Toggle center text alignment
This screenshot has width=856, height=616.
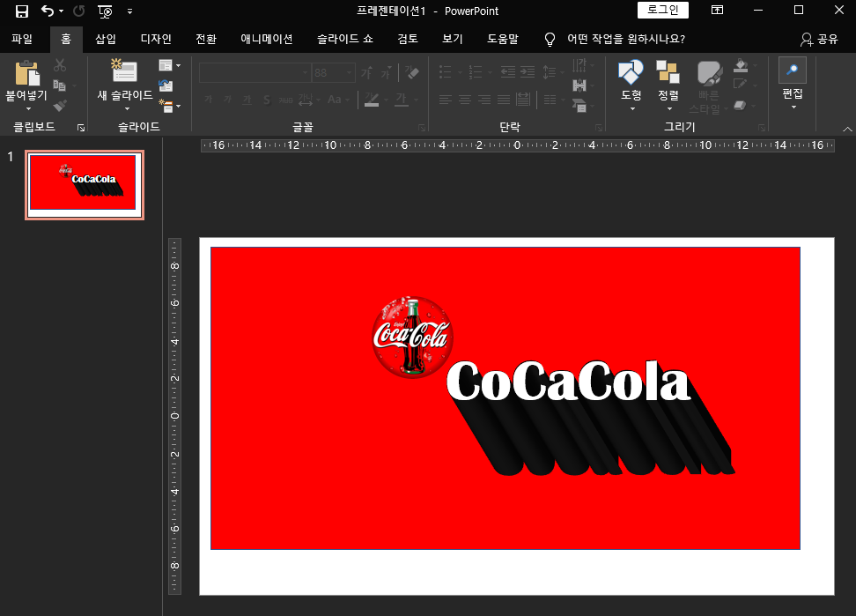click(465, 100)
